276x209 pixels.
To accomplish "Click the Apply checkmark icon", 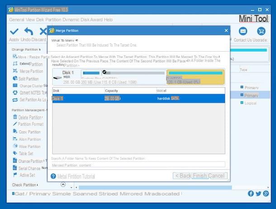I will click(14, 32).
